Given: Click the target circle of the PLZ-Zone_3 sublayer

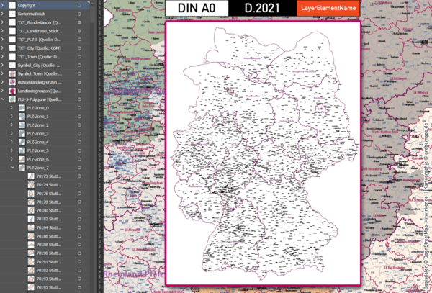Looking at the screenshot, I should click(x=79, y=134).
